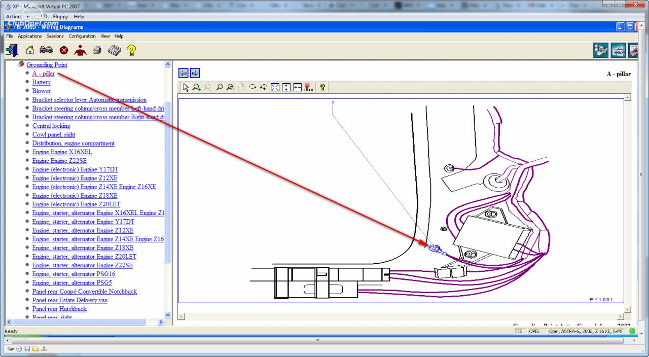Click Virtual PC floppy disk icon at bottom
This screenshot has height=357, width=649.
coord(27,349)
